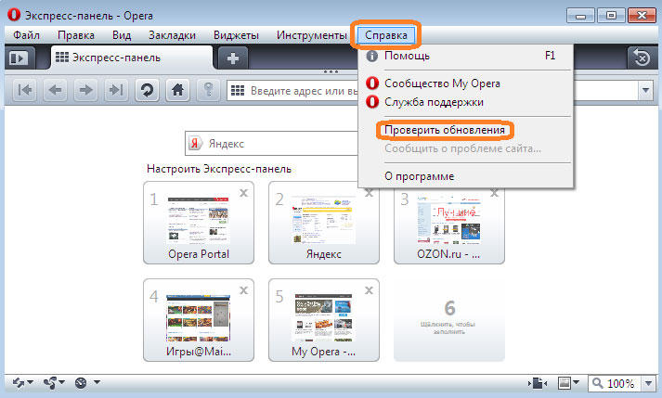Open the Виджеты menu
Image resolution: width=662 pixels, height=398 pixels.
(x=236, y=35)
